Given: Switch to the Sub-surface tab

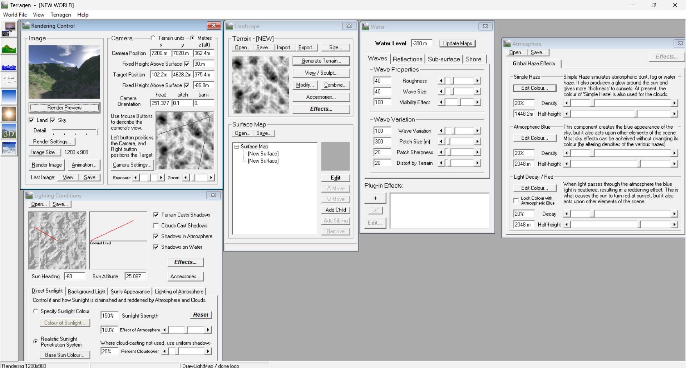Looking at the screenshot, I should point(444,59).
